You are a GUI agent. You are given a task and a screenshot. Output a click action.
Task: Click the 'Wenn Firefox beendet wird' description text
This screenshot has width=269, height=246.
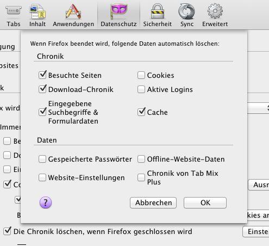click(x=125, y=44)
